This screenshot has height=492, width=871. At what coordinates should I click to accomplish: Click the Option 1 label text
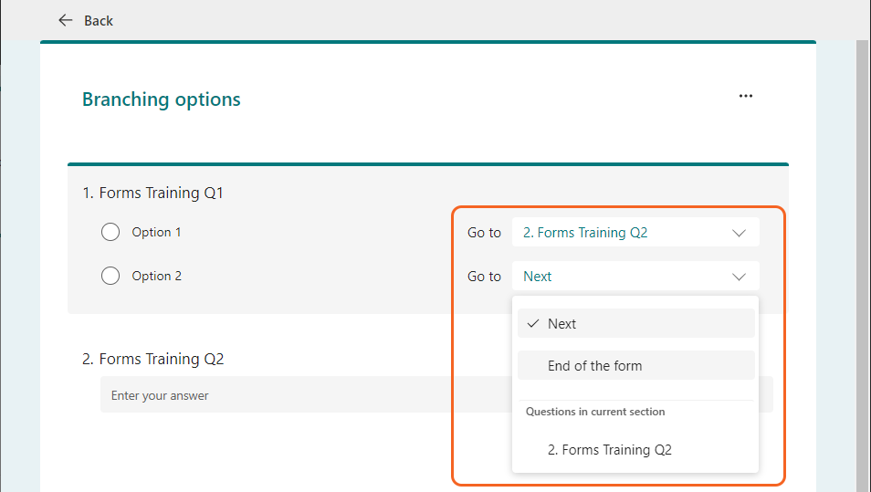(x=156, y=232)
